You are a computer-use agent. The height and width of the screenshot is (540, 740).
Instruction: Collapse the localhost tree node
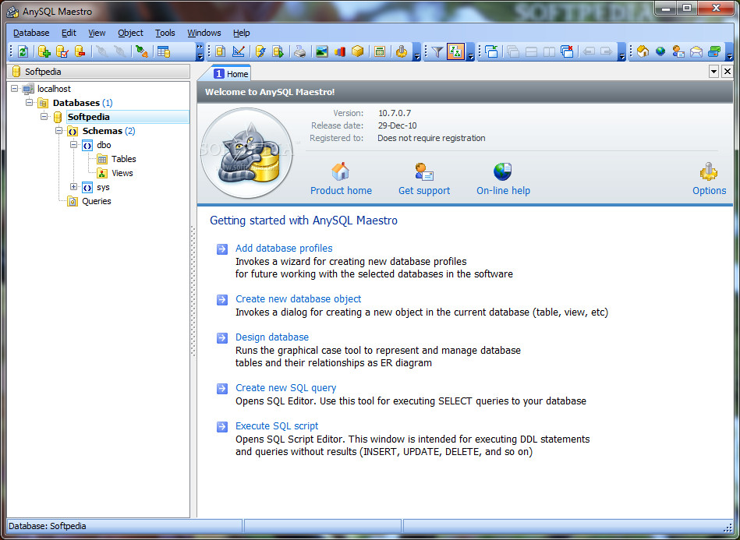pos(15,88)
